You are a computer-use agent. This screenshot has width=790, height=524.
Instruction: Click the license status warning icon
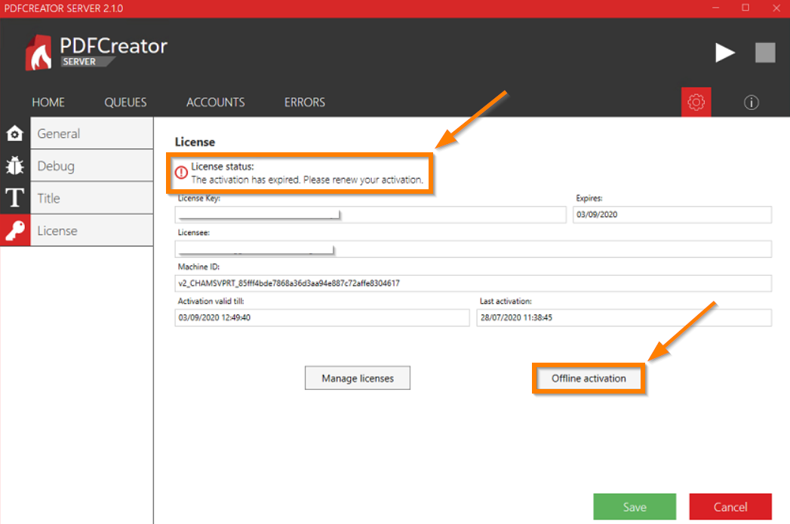(x=181, y=173)
